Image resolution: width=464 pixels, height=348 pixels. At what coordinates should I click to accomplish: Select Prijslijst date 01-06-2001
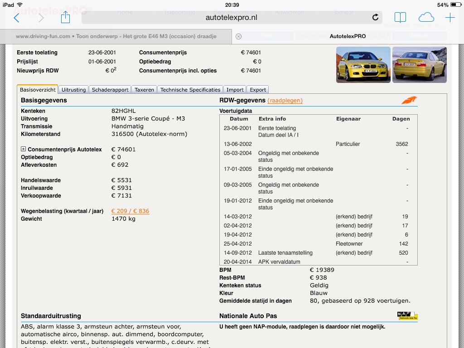point(102,62)
